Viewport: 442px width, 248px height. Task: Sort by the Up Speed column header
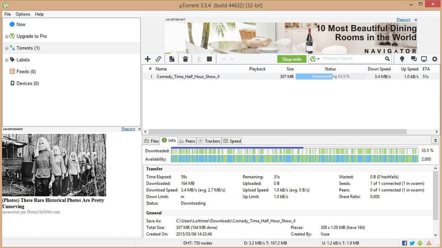point(409,69)
